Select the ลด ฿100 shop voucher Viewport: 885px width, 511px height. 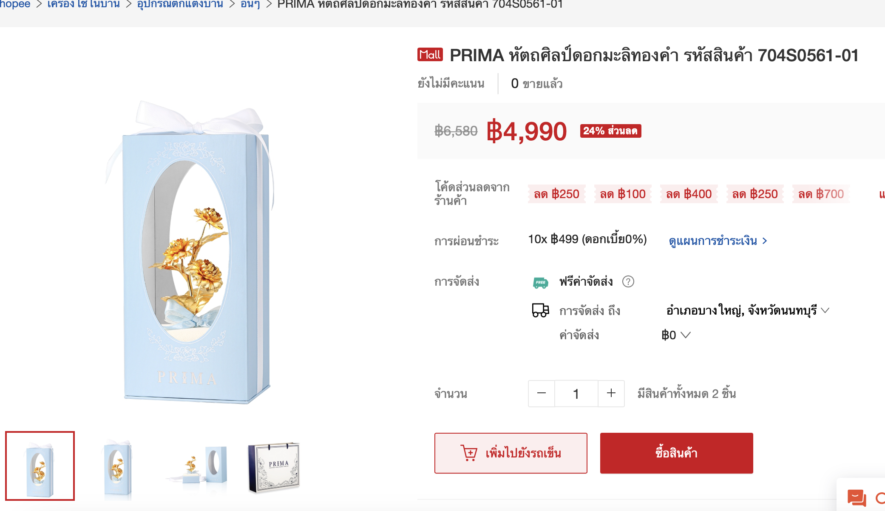tap(623, 194)
